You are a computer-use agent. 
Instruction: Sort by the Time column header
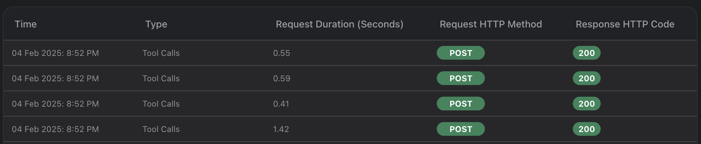(26, 24)
